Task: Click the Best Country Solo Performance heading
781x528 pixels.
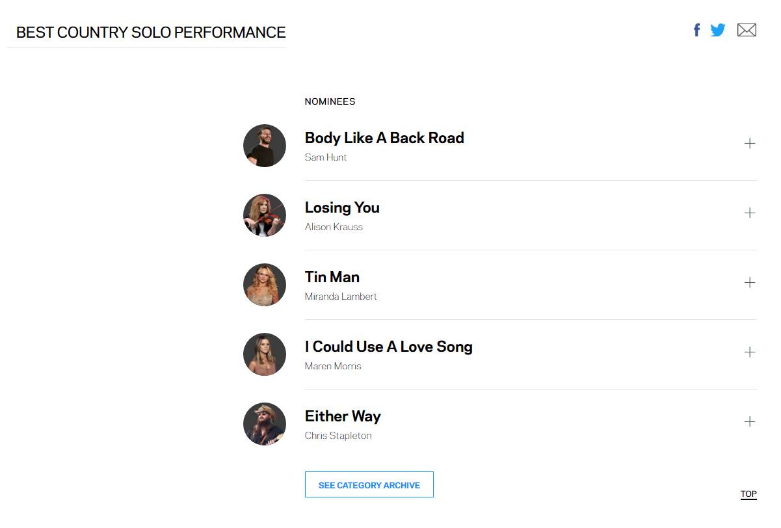Action: coord(151,33)
